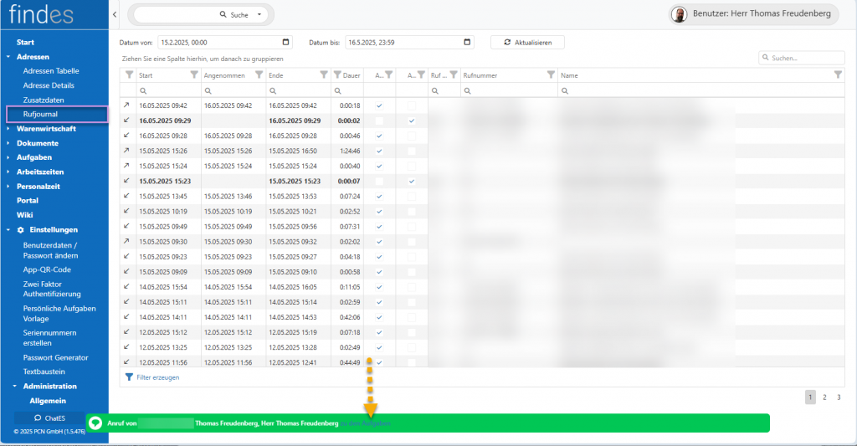Open calendar picker for Datum von
The height and width of the screenshot is (446, 857).
[x=287, y=42]
